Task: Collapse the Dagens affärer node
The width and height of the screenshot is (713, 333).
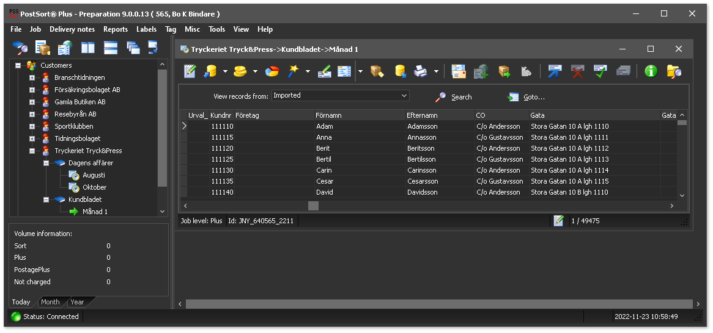Action: tap(46, 163)
